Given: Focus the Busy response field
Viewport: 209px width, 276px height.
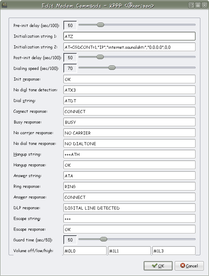Looking at the screenshot, I should [129, 122].
